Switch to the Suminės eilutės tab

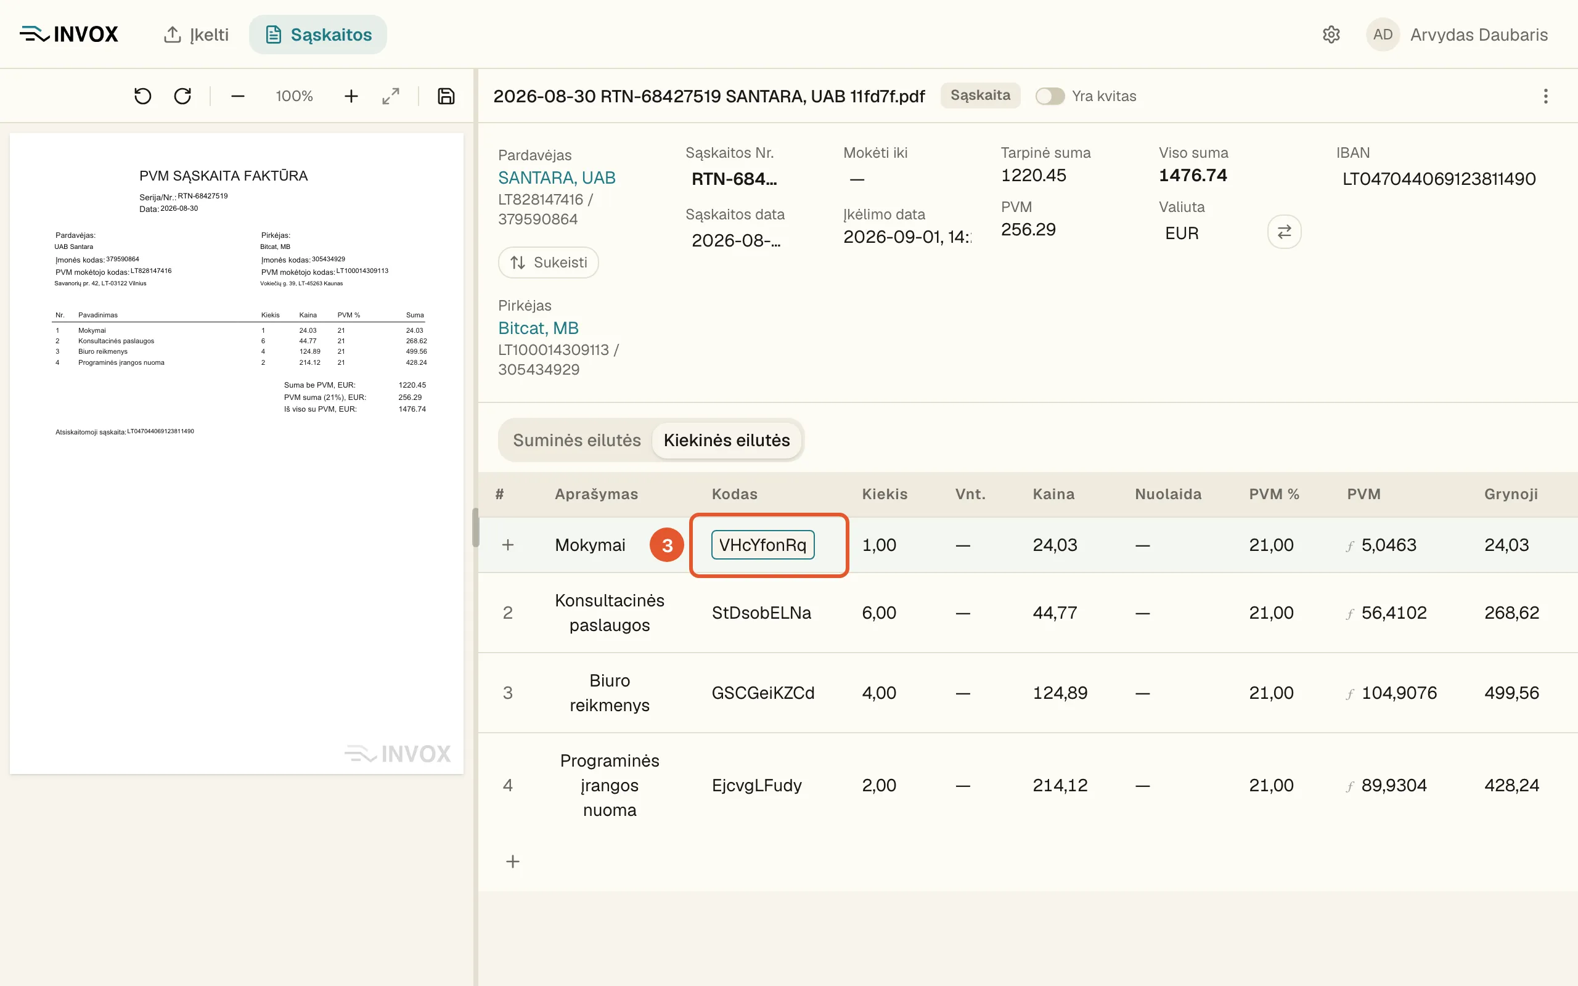click(576, 440)
